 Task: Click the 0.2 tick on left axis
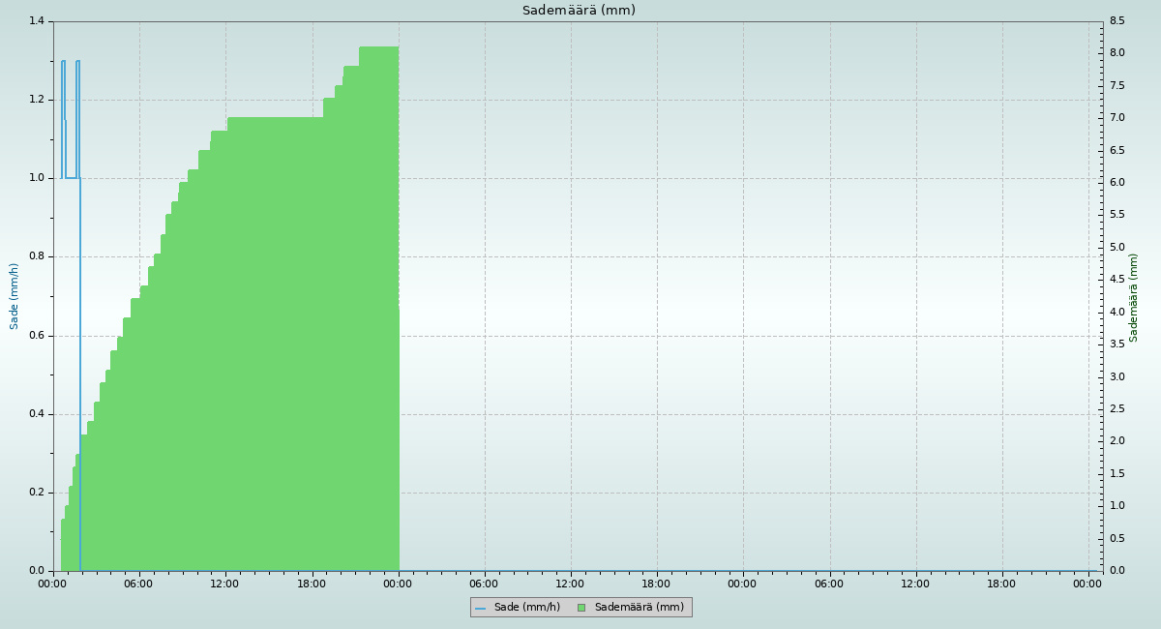pos(39,493)
